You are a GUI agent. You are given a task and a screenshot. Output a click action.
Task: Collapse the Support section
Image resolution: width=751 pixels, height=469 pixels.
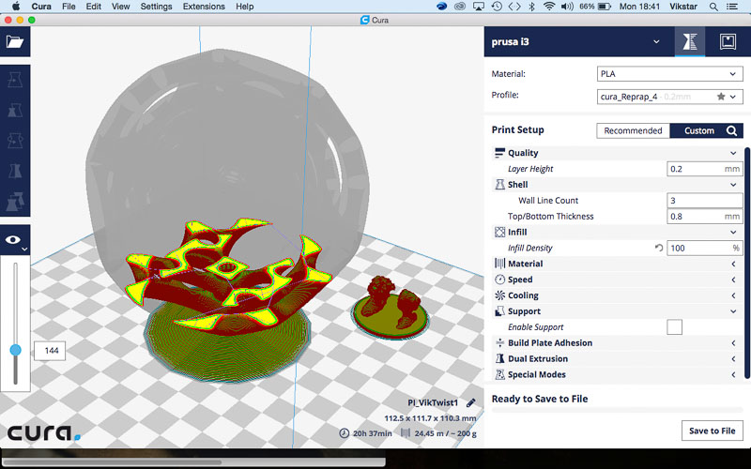[733, 311]
